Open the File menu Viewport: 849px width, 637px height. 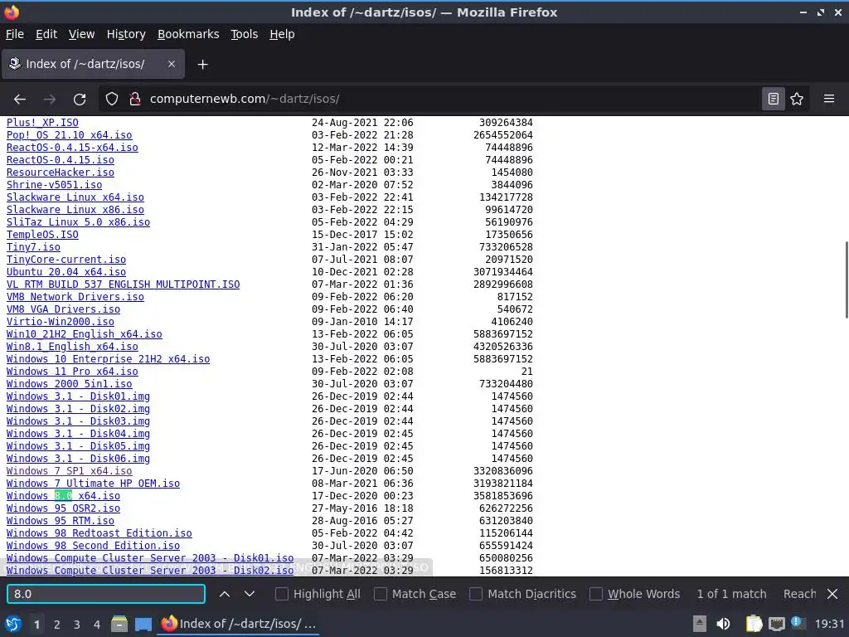point(15,34)
